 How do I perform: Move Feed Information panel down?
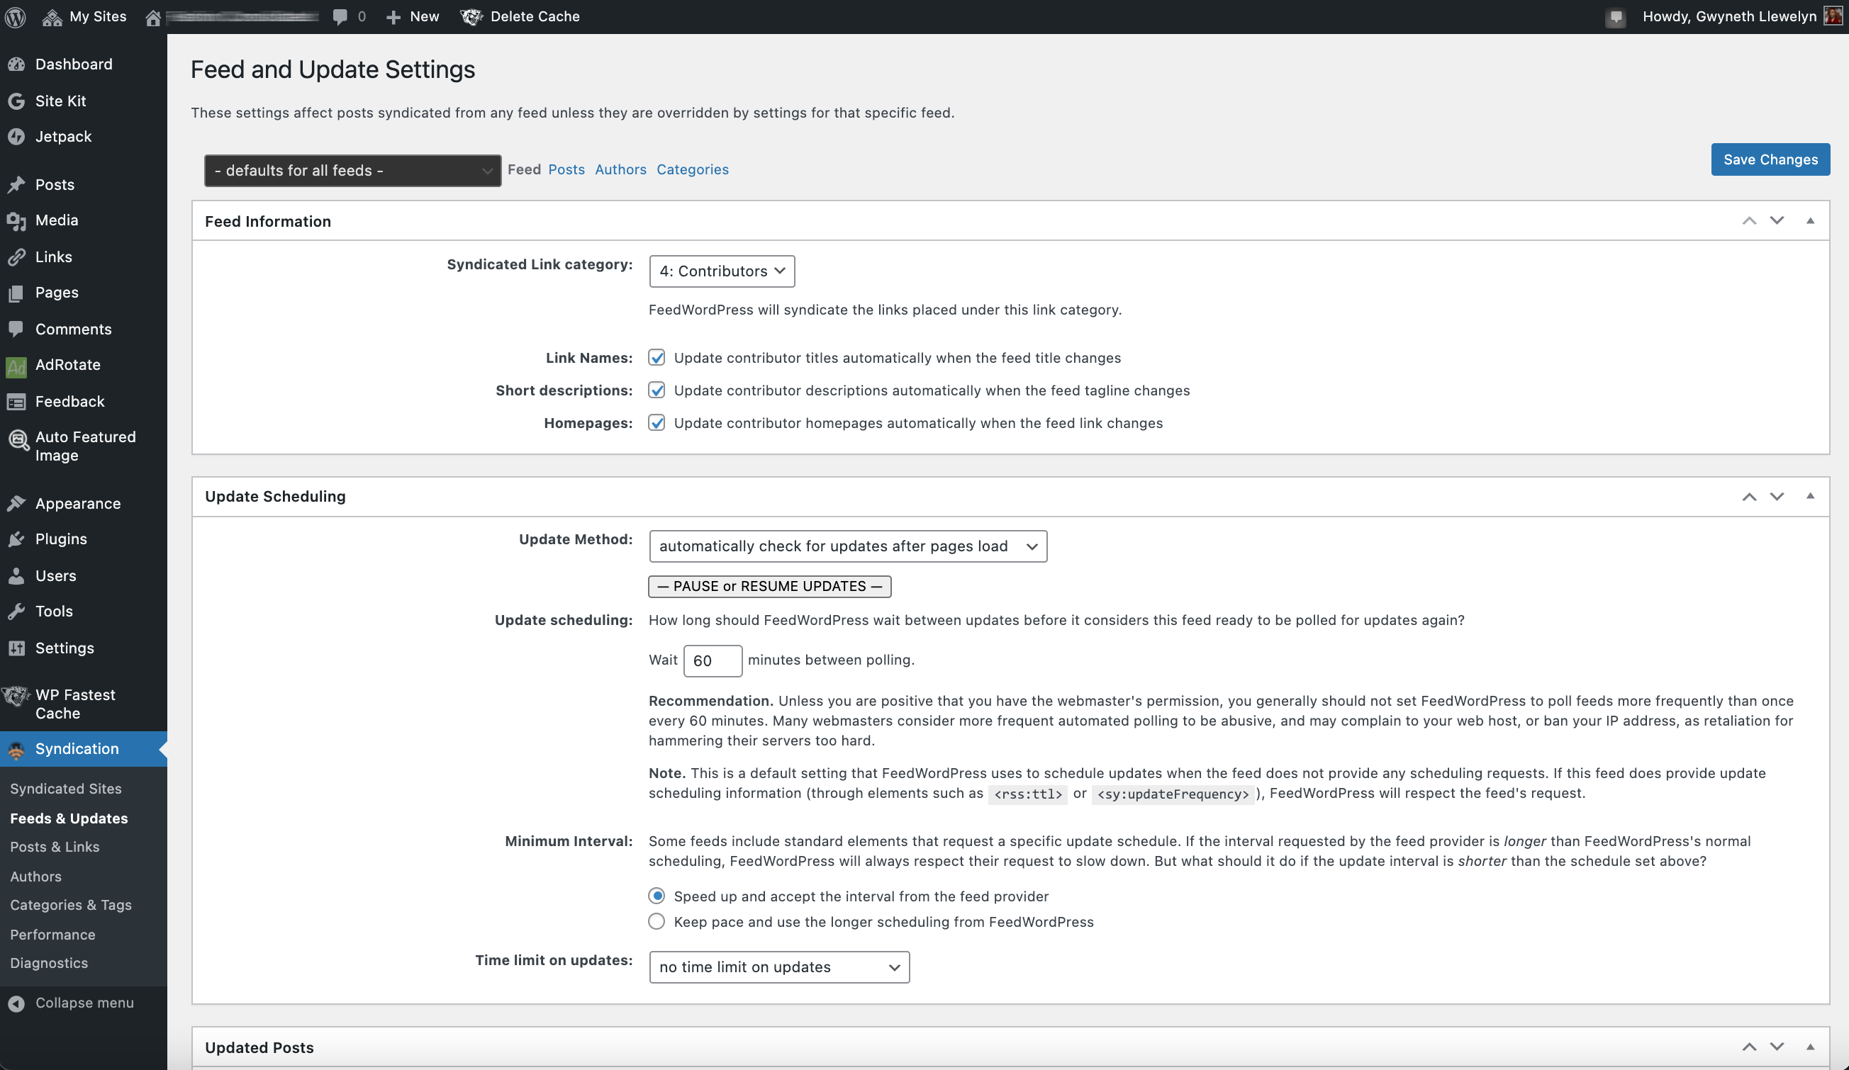tap(1777, 221)
